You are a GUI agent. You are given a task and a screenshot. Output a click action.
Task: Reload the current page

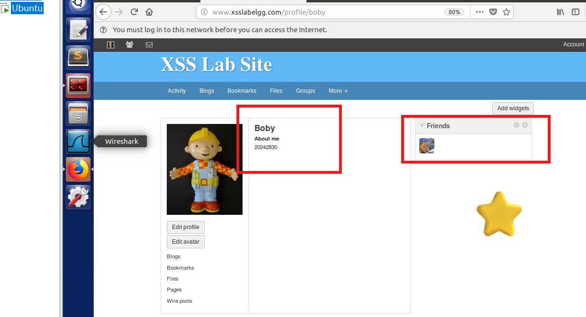tap(135, 12)
